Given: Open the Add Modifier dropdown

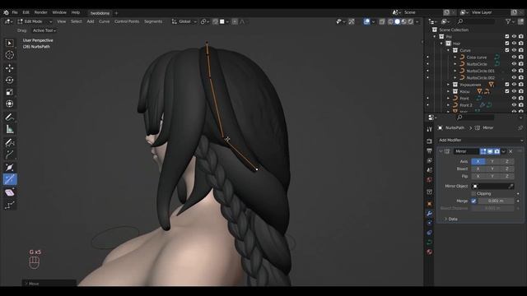Looking at the screenshot, I should click(x=480, y=140).
